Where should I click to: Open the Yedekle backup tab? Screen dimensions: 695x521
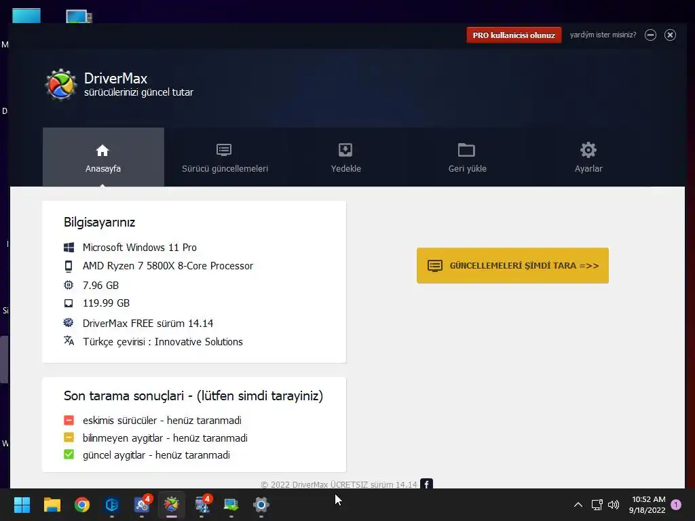click(x=345, y=157)
